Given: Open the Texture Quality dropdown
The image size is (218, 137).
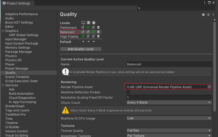Looking at the screenshot, I should [169, 130].
